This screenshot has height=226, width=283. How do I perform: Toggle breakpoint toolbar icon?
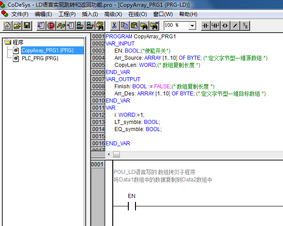click(70, 26)
